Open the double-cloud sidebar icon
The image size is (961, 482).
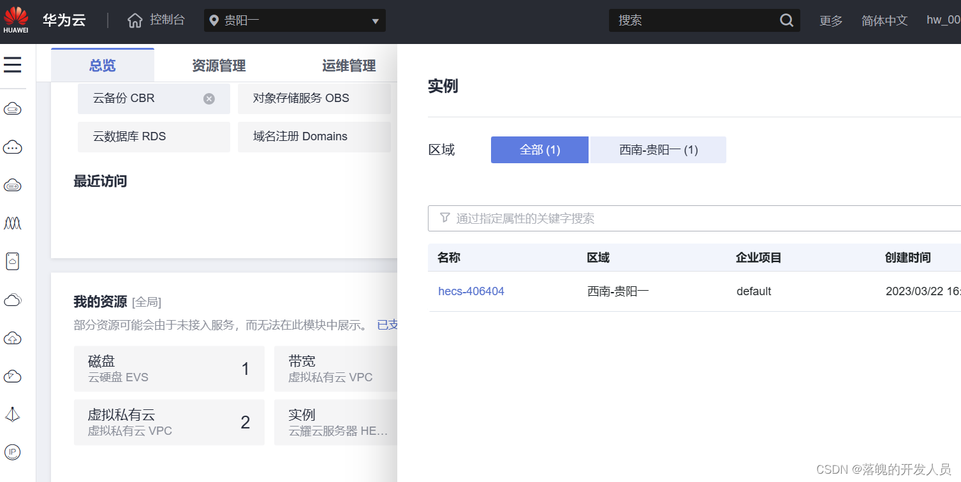(x=13, y=300)
